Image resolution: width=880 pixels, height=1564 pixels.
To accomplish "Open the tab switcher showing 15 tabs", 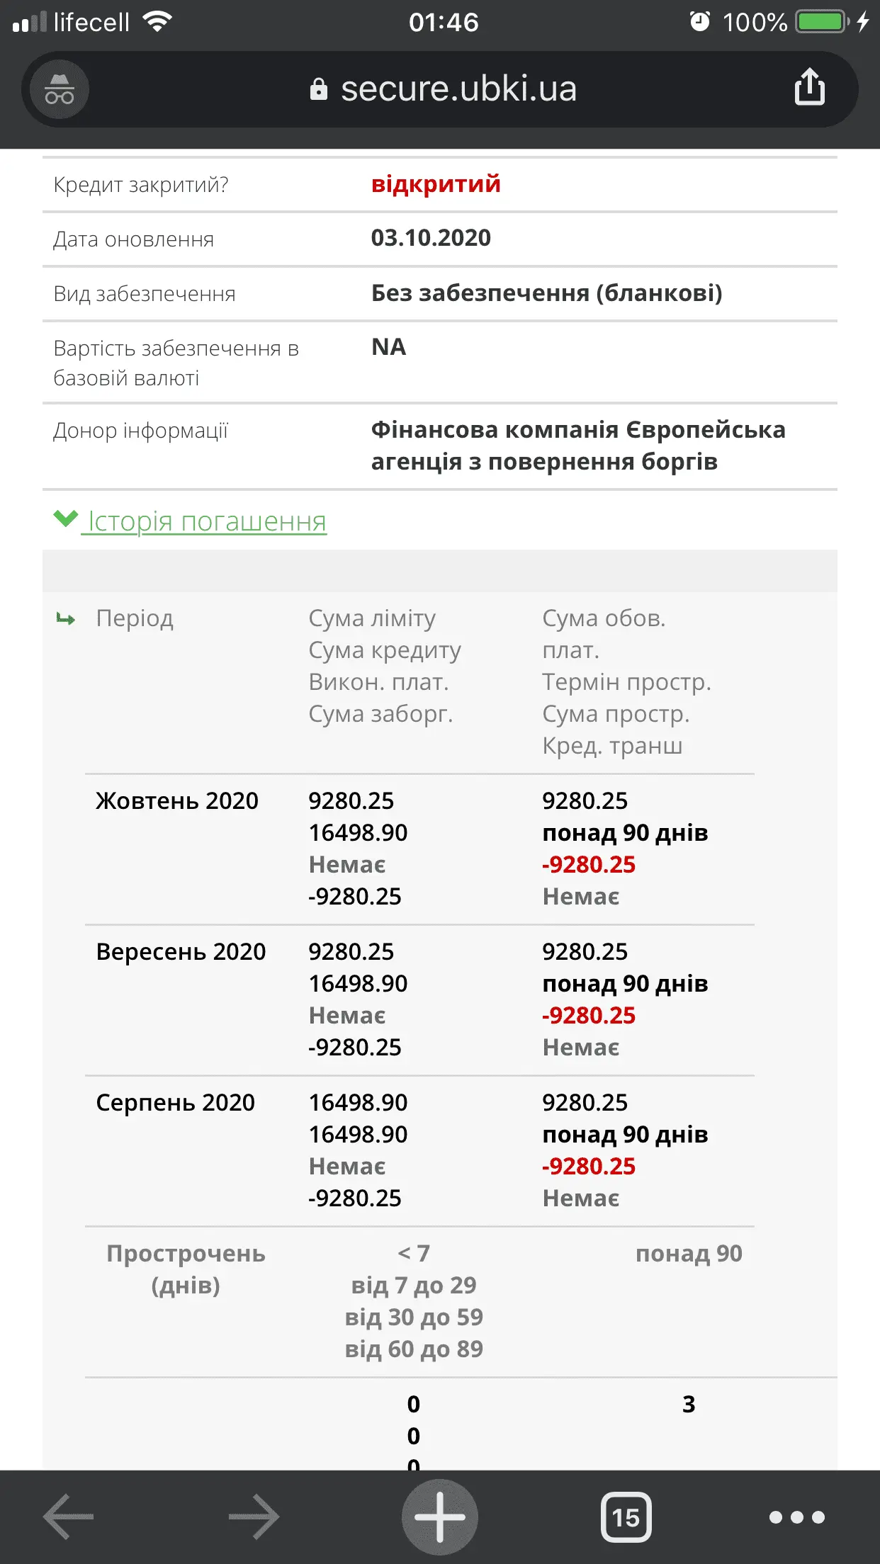I will (x=626, y=1517).
